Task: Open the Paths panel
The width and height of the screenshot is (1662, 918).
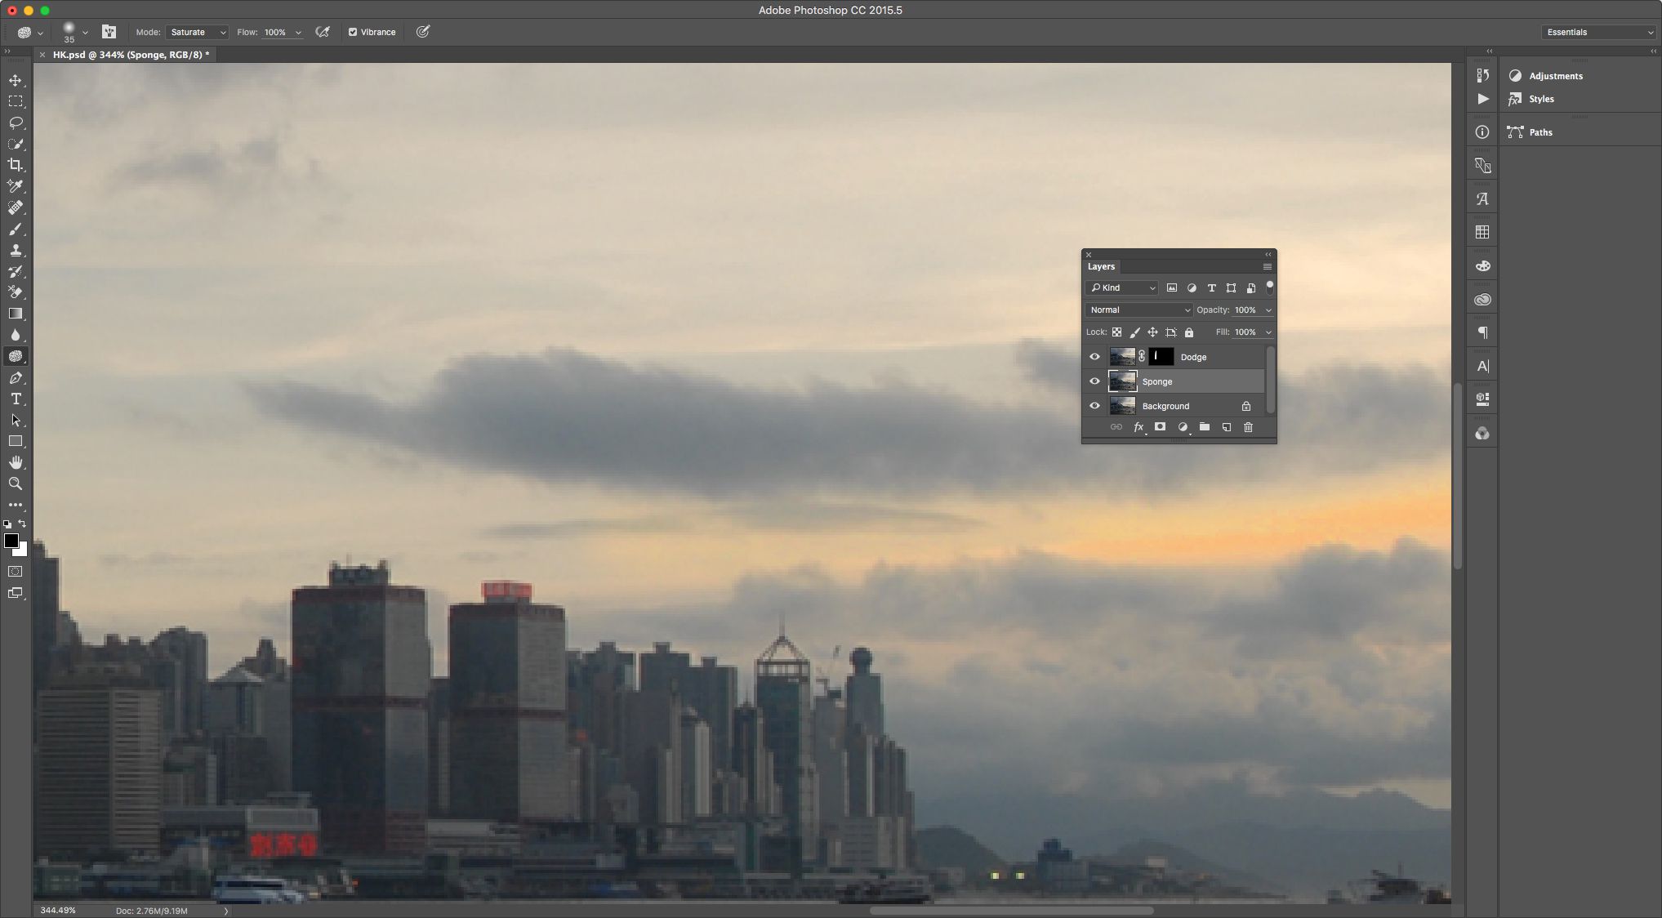Action: [x=1540, y=132]
